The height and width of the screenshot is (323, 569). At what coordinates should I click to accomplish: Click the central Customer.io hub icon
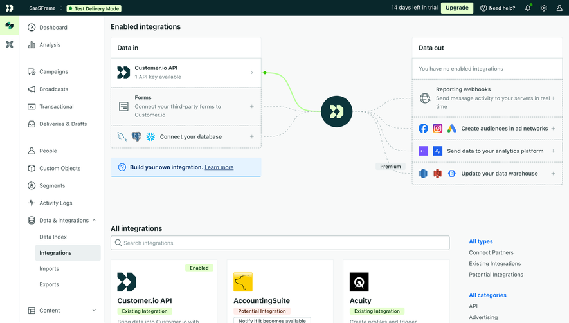click(336, 111)
